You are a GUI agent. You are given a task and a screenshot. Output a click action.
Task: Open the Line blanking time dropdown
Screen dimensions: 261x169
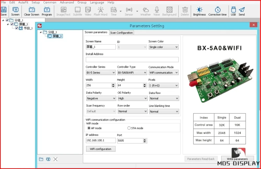pos(164,111)
